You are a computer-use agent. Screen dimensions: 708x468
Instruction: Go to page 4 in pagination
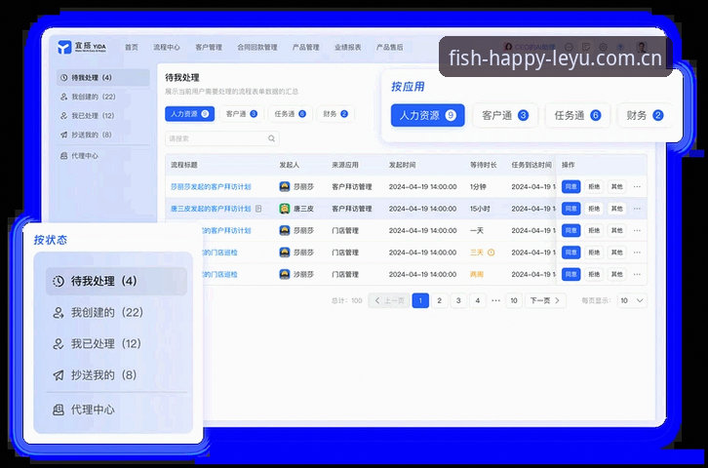pos(478,300)
